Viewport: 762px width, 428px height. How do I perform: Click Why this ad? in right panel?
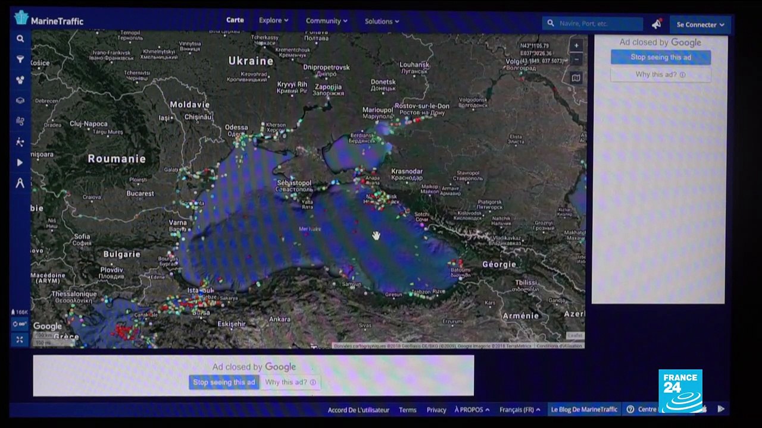[x=661, y=75]
